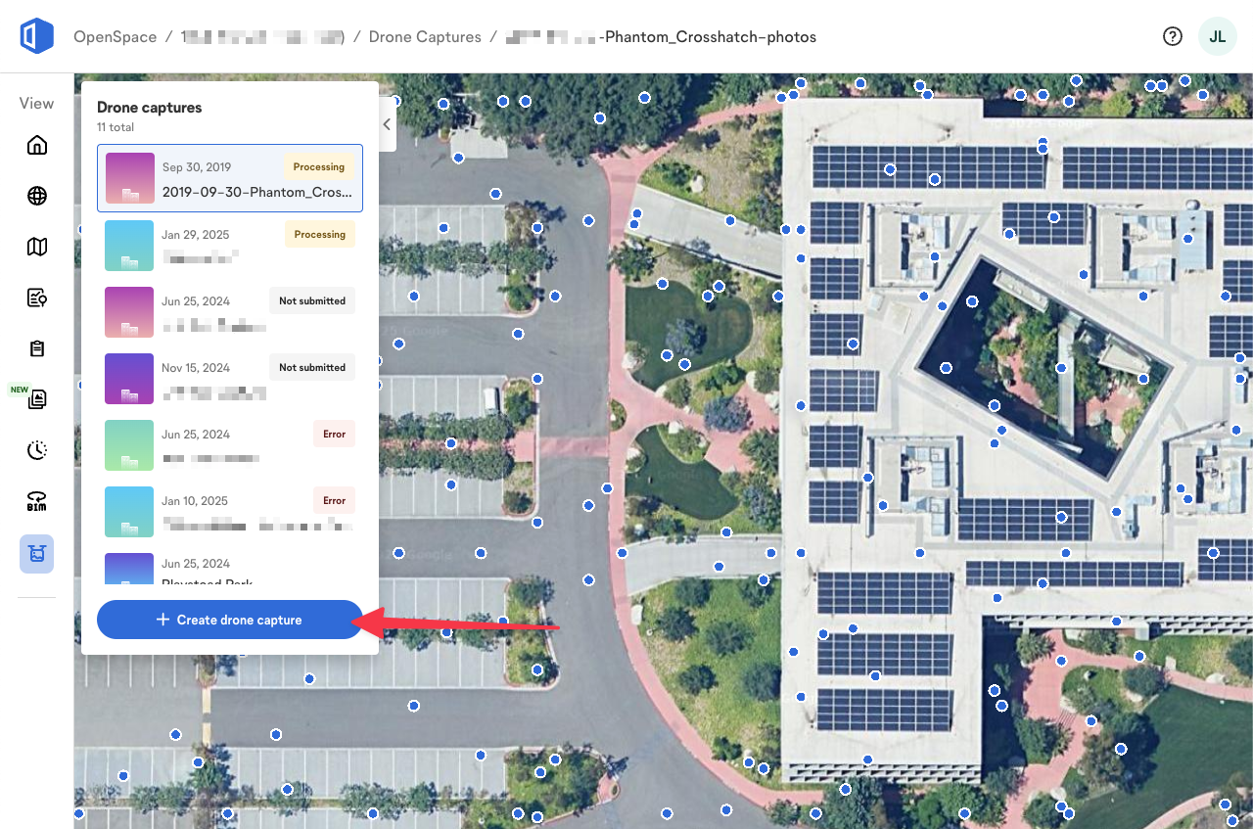Select the Globe view icon
Screen dimensions: 1253x829
(36, 196)
